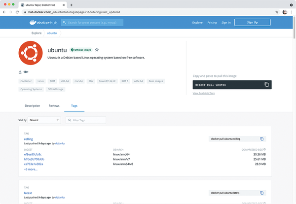296x204 pixels.
Task: Click the ARM chip
Action: pyautogui.click(x=52, y=81)
